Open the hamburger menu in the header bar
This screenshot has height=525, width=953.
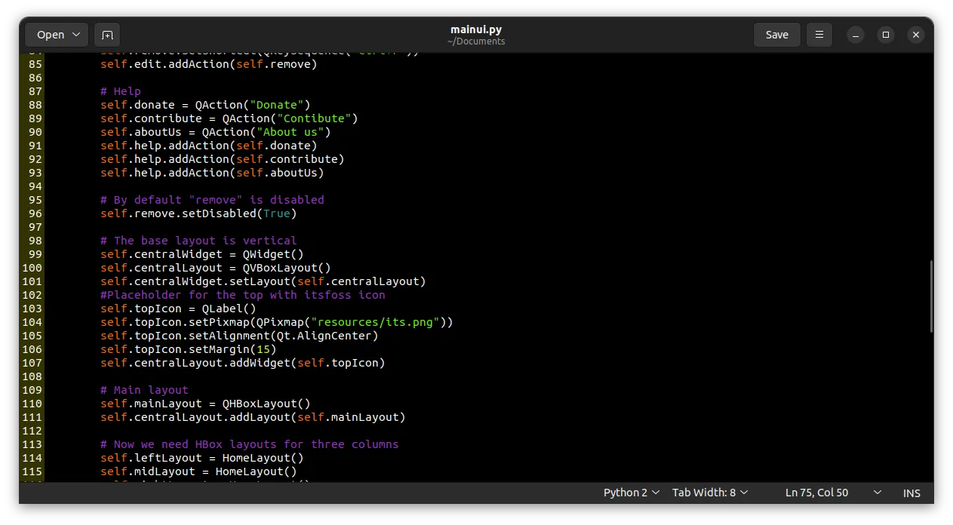(x=819, y=35)
